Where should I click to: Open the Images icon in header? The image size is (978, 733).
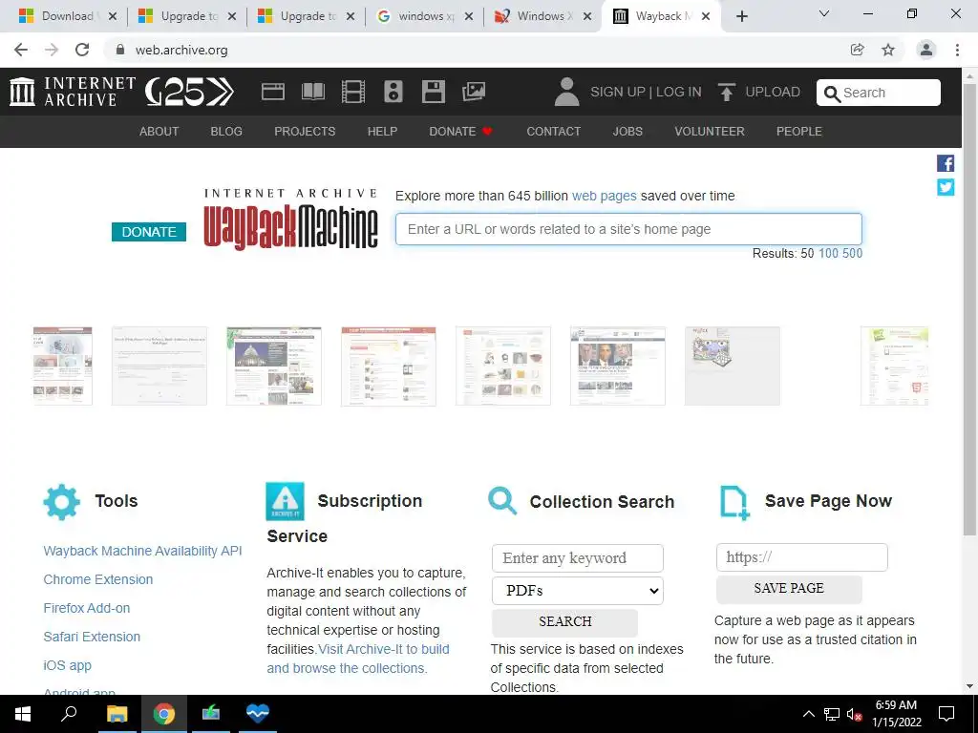[474, 92]
